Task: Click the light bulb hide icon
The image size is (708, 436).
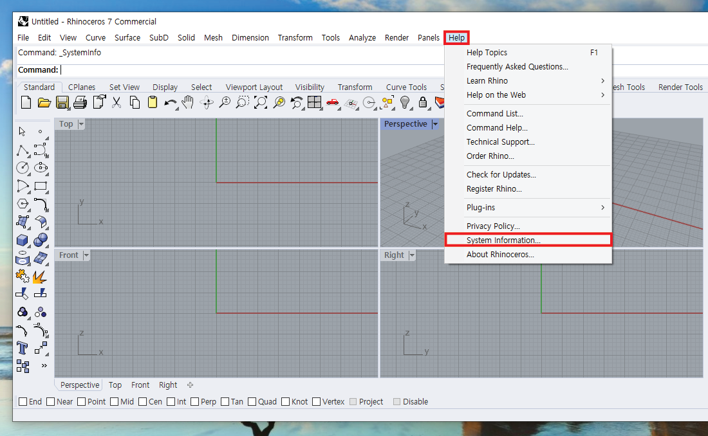Action: tap(405, 103)
